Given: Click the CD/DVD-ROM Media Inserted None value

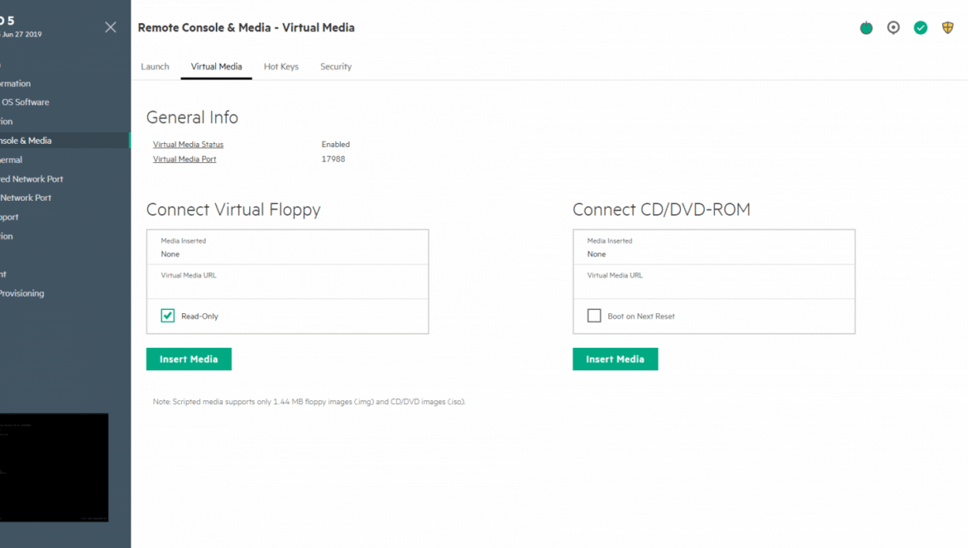Looking at the screenshot, I should tap(597, 254).
